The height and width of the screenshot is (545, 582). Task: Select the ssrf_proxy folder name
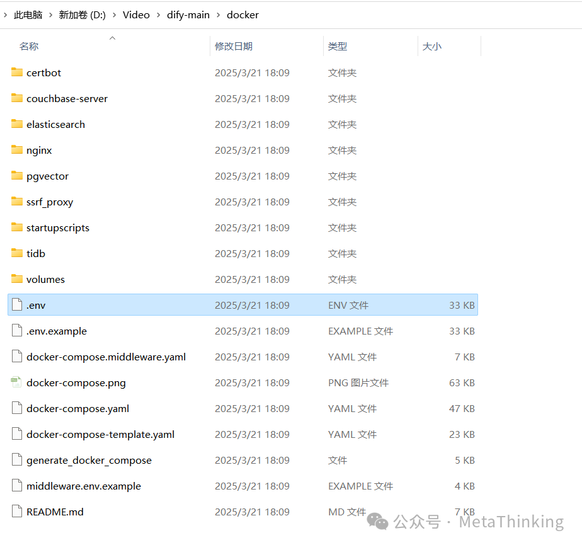point(50,202)
